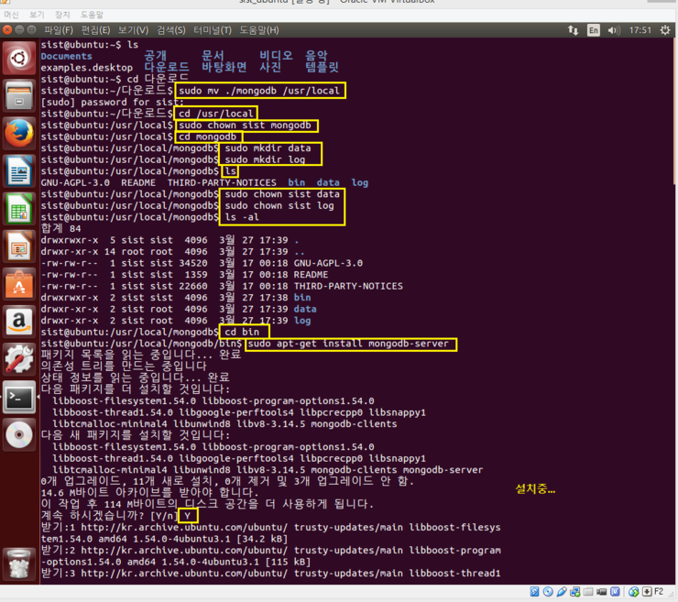Open VirtualBox 장치 menu at top
This screenshot has width=678, height=602.
62,16
